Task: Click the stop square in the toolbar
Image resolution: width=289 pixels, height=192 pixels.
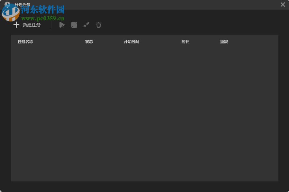Action: click(x=74, y=25)
